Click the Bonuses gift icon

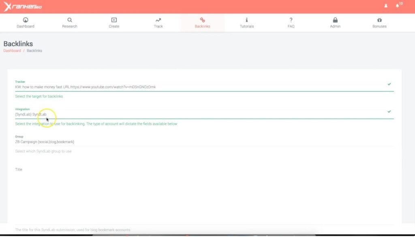(379, 20)
